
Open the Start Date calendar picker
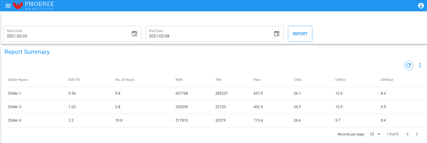pos(134,34)
